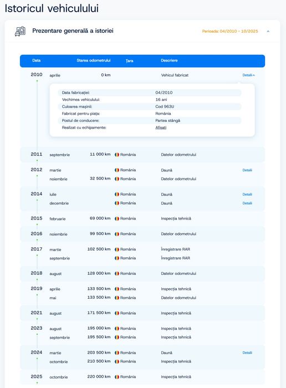The height and width of the screenshot is (388, 286).
Task: Collapse the Prezentare generală a istoriei section
Action: pos(268,32)
